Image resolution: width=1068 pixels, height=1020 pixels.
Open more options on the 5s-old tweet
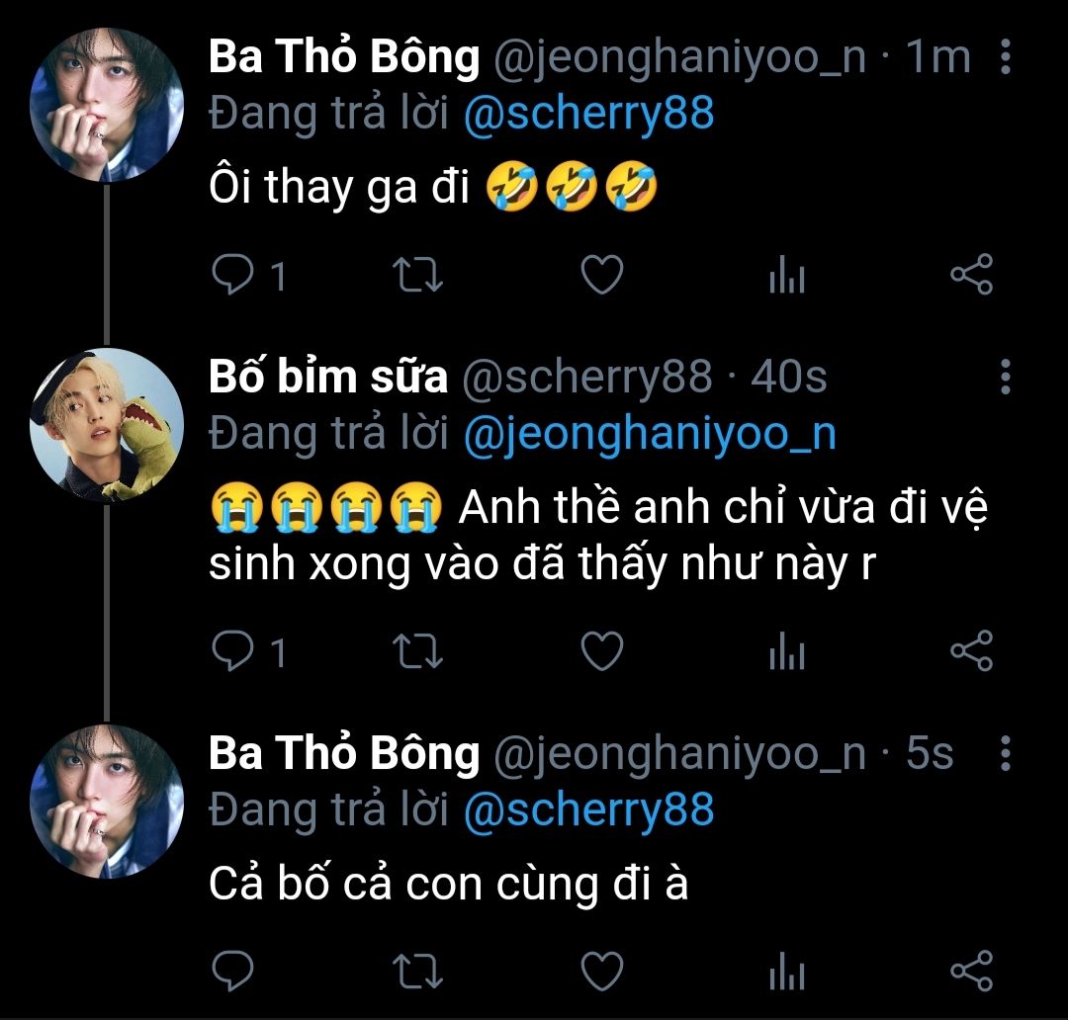1005,754
